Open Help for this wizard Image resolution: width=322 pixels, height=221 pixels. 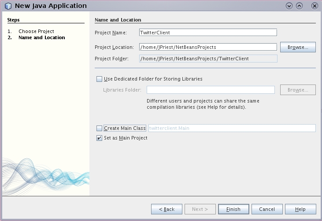point(300,209)
